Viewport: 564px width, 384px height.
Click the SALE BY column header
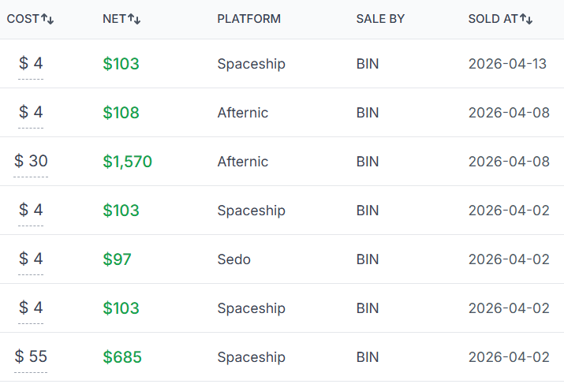380,19
